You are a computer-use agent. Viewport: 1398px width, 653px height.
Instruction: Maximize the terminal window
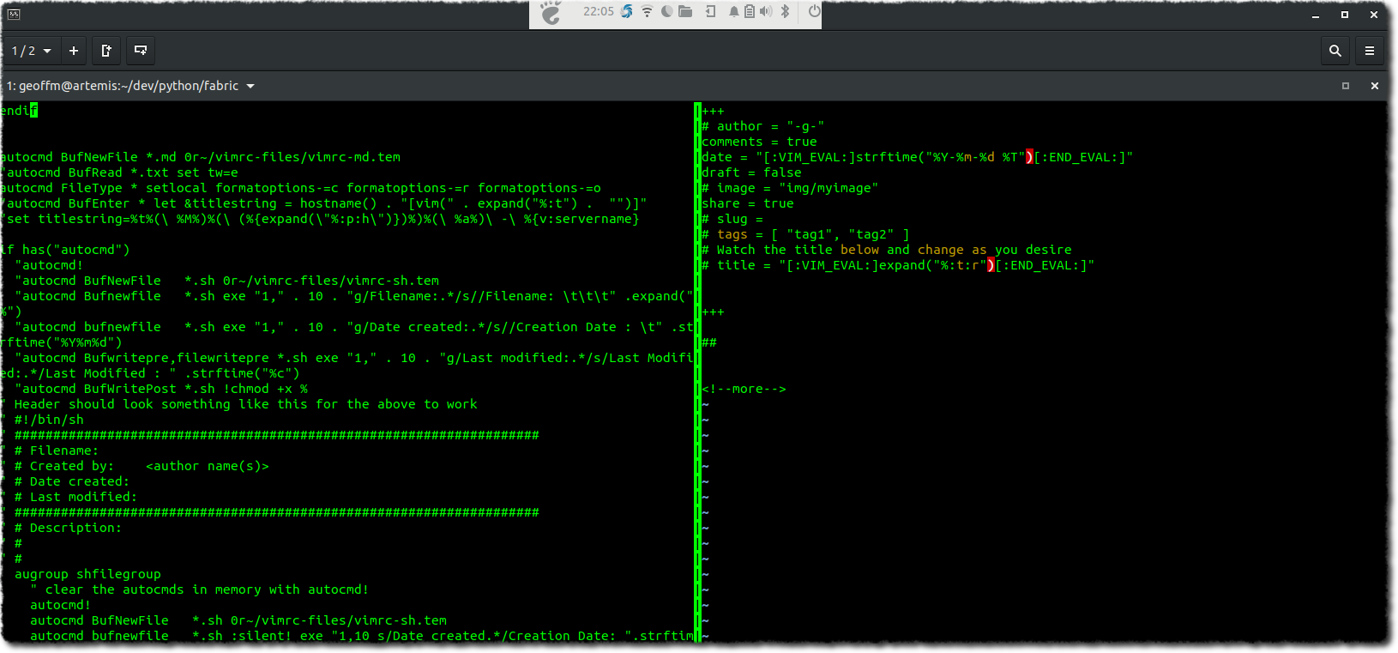1345,15
